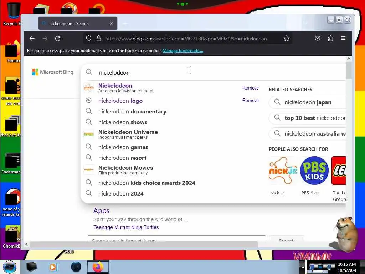365x274 pixels.
Task: Open the Manage bookmarks link
Action: (183, 51)
